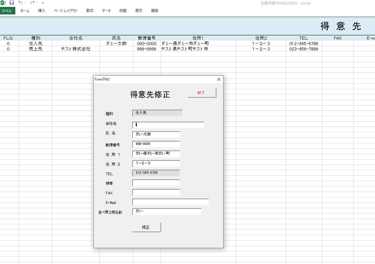This screenshot has height=264, width=375.
Task: Select the 住所2 column header cell
Action: tap(261, 38)
